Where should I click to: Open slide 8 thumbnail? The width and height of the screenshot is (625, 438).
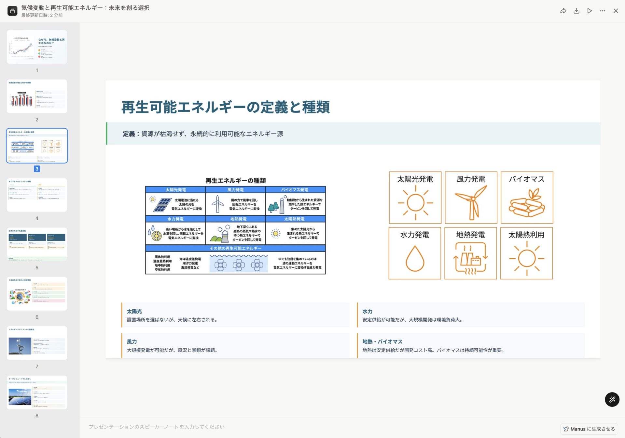(x=36, y=392)
